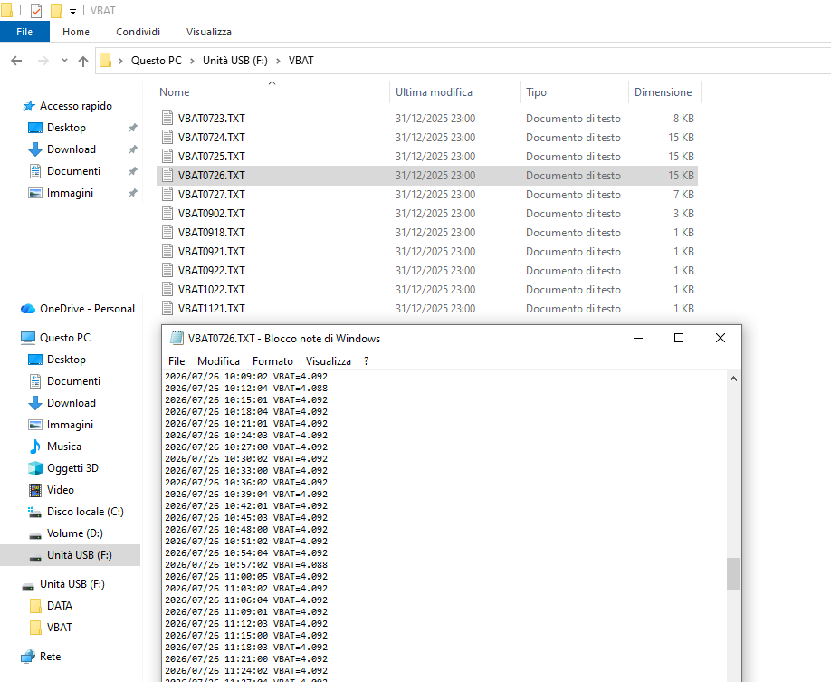Screen dimensions: 831x682
Task: Click the Disco locale (C:) drive icon
Action: pos(35,512)
